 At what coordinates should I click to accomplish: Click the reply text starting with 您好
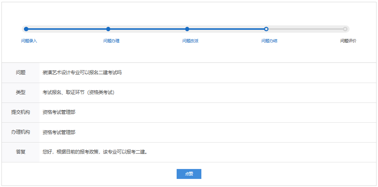coord(95,152)
